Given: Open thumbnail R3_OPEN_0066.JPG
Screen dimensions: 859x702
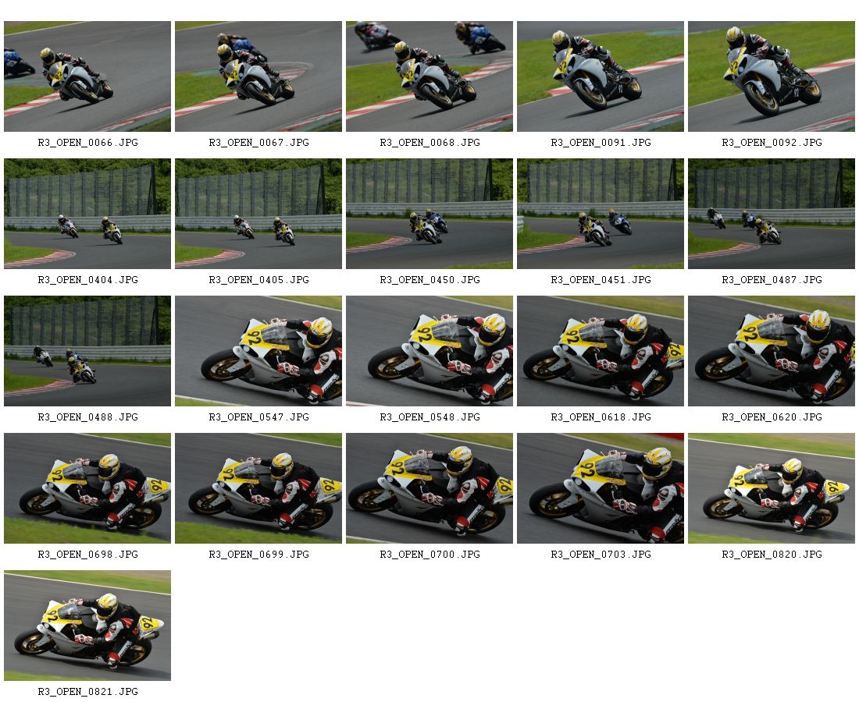Looking at the screenshot, I should pos(87,76).
